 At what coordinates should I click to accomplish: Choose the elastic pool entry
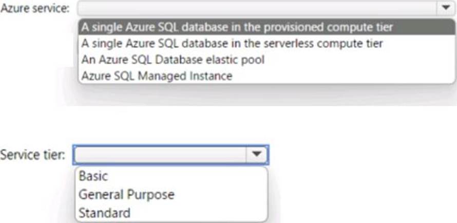coord(266,60)
